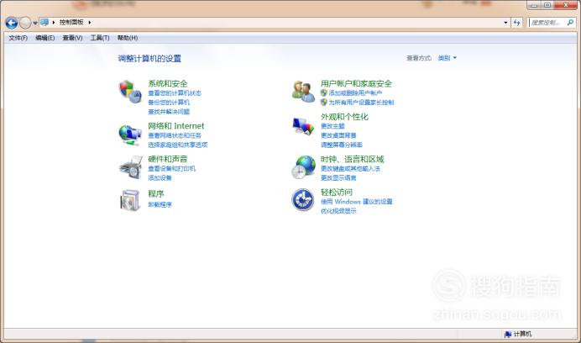Click 更改显示语言 link
Viewport: 581px width, 343px height.
(338, 178)
